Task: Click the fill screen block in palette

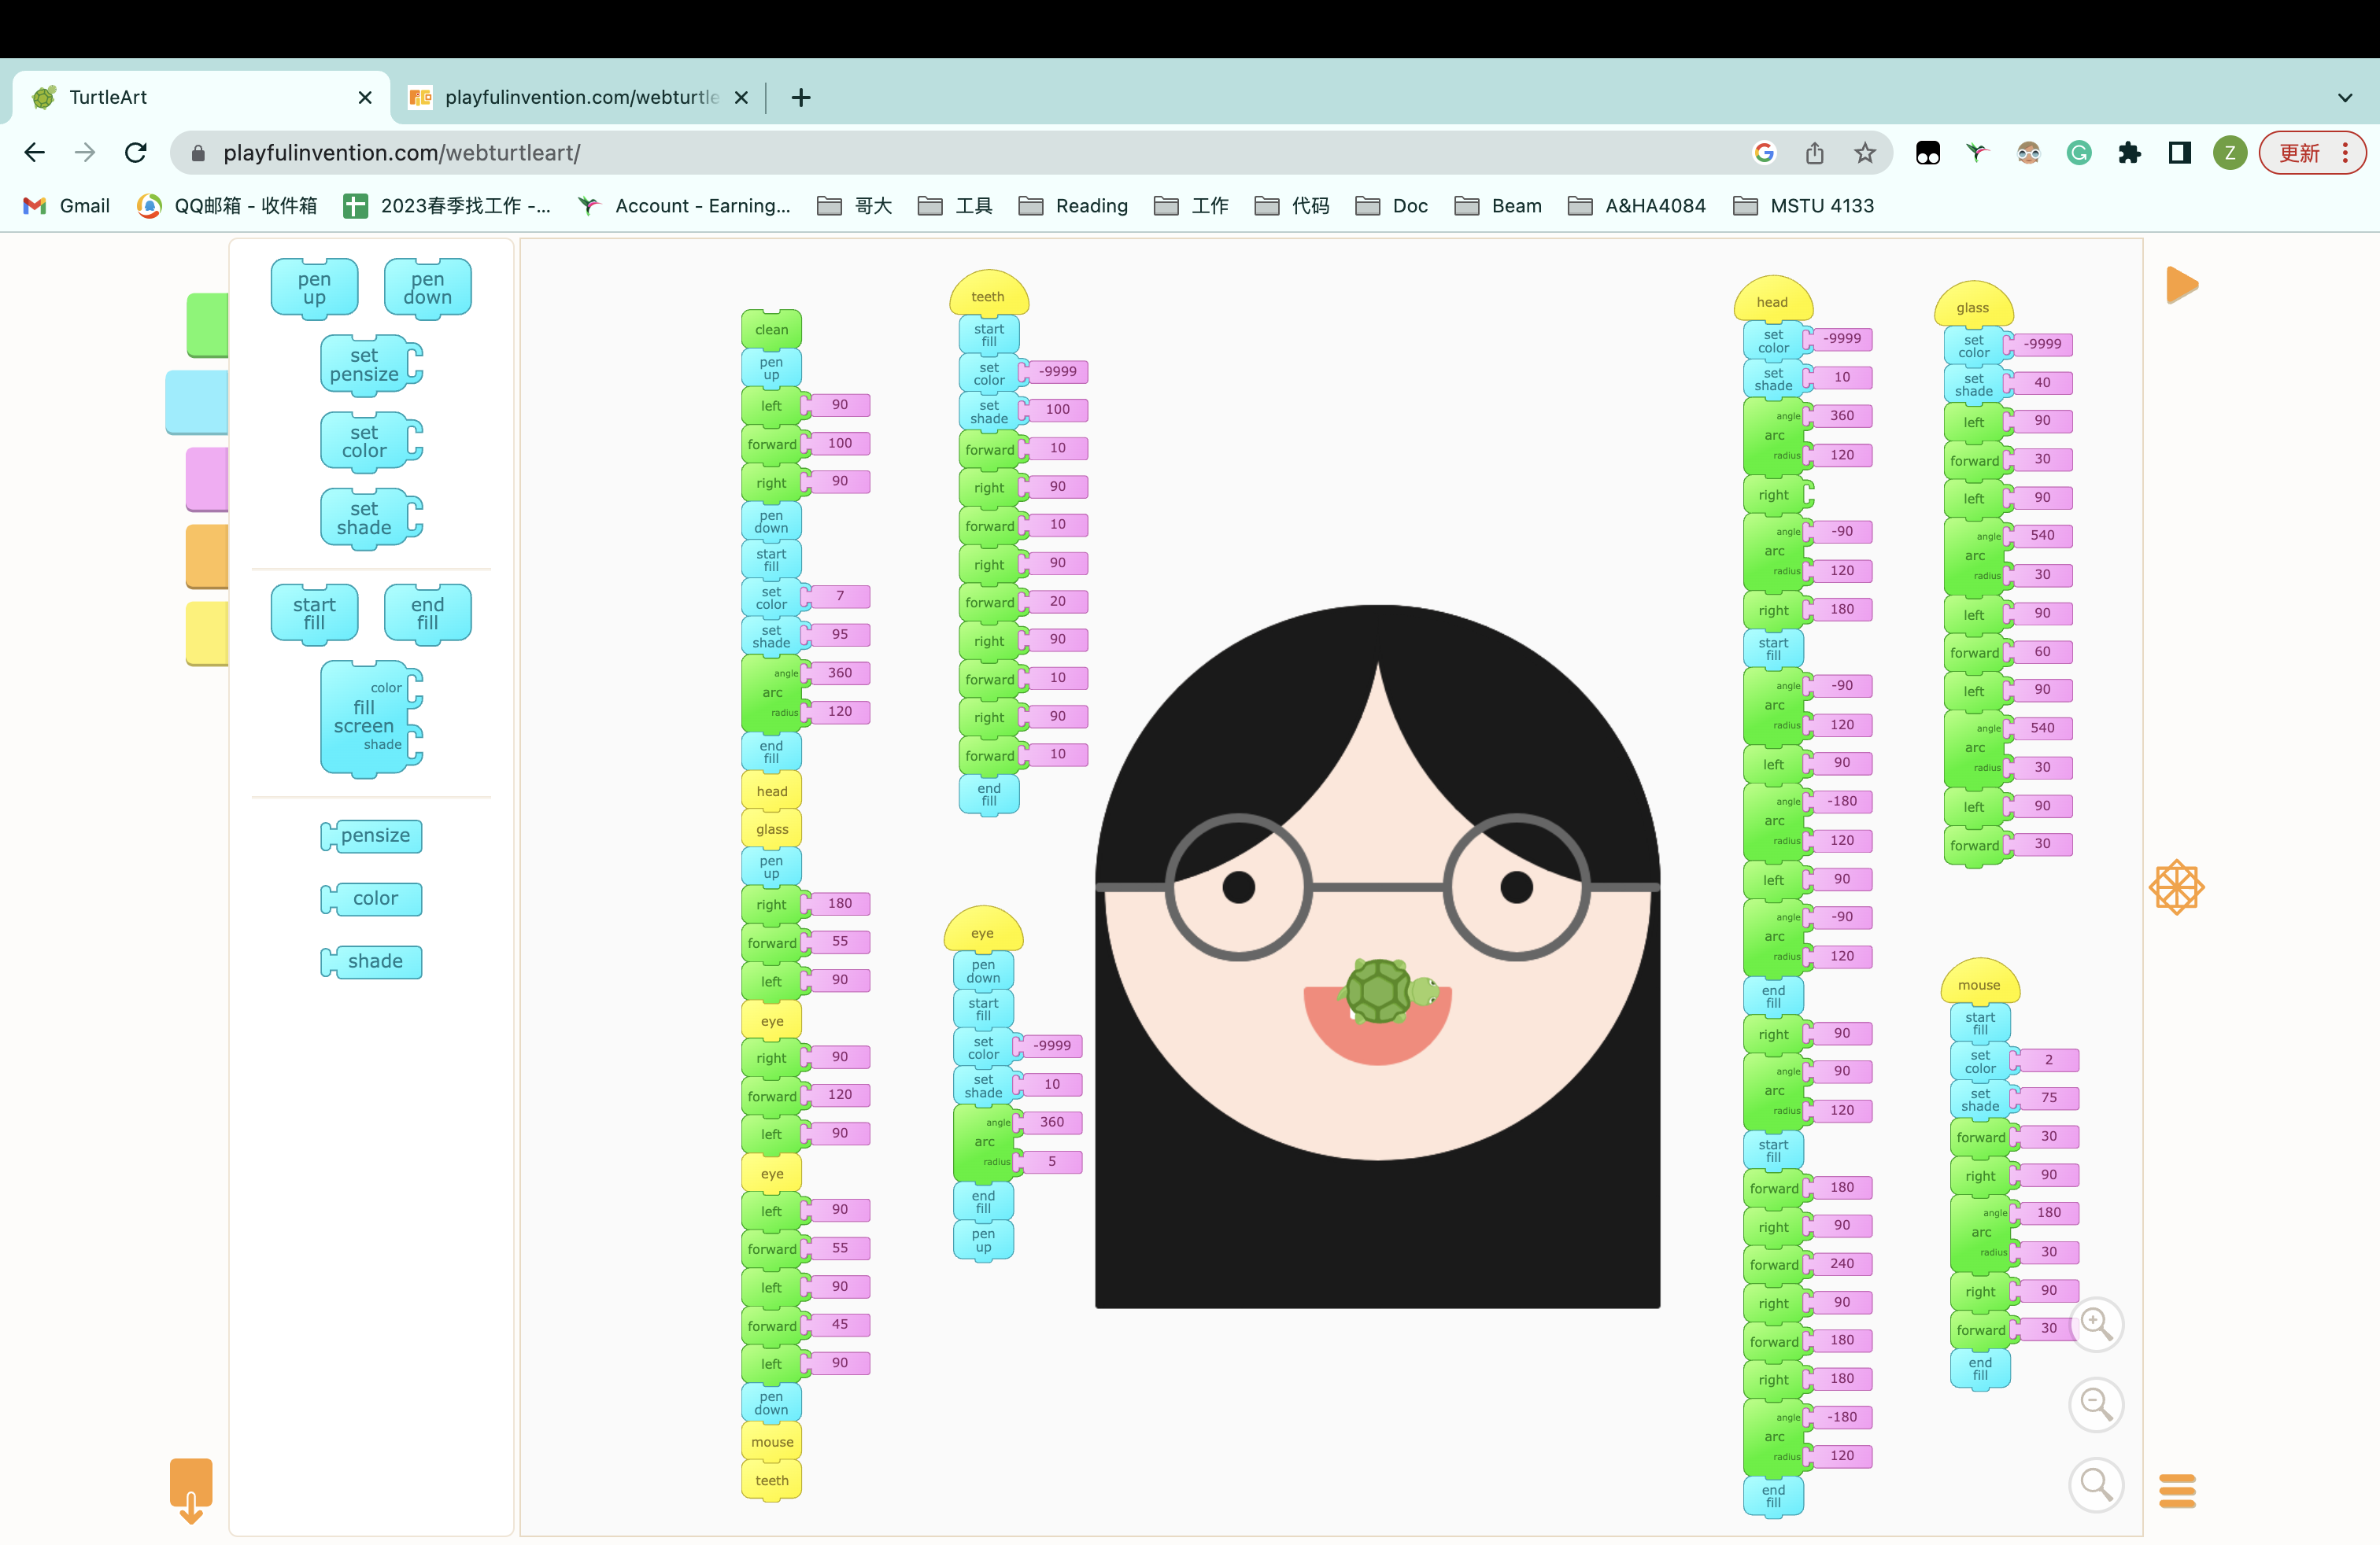Action: click(365, 717)
